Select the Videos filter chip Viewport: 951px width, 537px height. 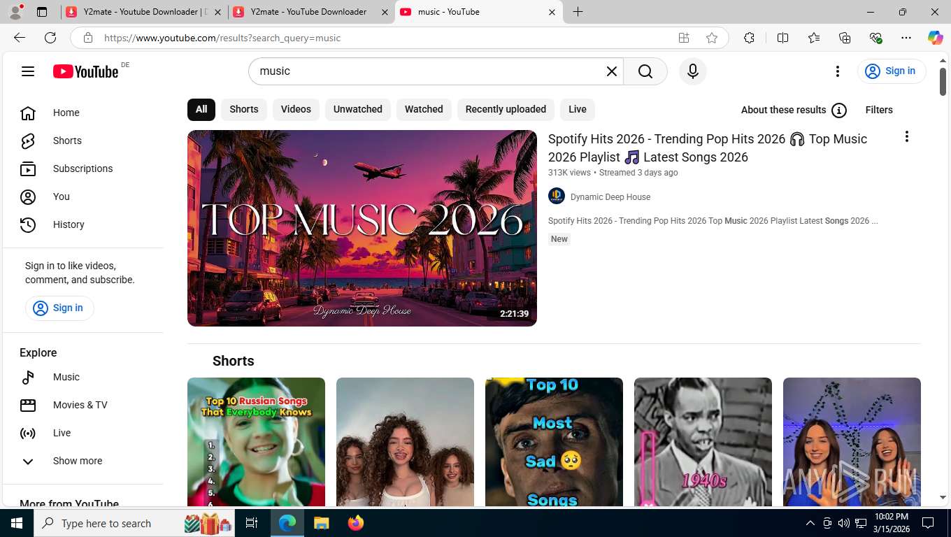(296, 110)
